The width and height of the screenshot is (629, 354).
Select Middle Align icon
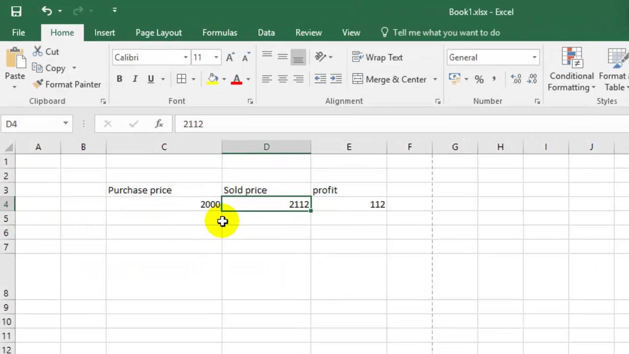(x=283, y=57)
